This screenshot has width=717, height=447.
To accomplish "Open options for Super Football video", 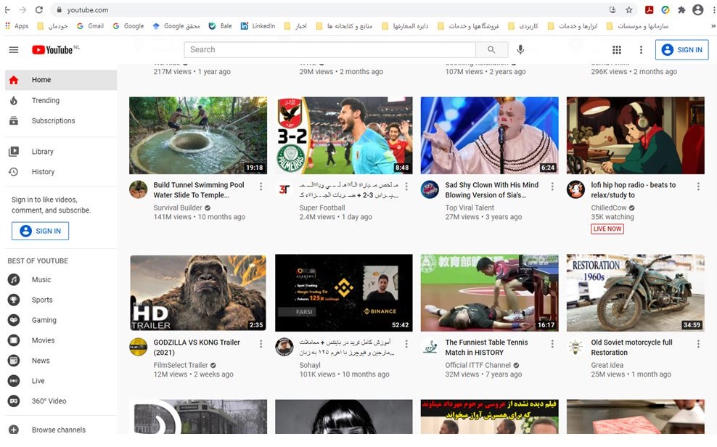I will pyautogui.click(x=406, y=186).
